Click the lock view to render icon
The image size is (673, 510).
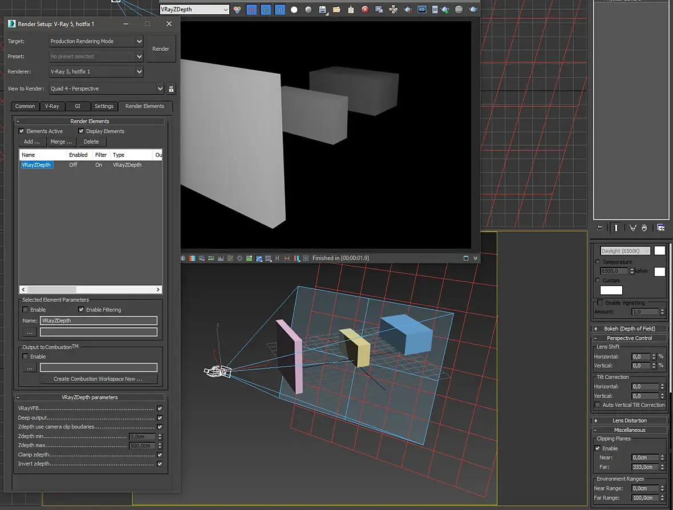171,89
